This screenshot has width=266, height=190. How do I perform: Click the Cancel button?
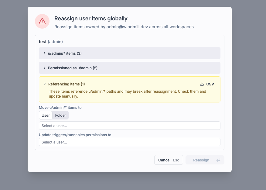(x=164, y=160)
